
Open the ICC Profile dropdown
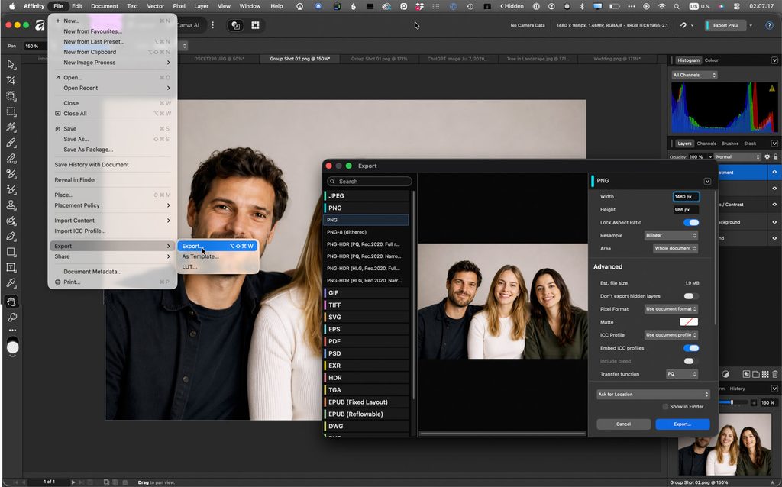pos(671,335)
